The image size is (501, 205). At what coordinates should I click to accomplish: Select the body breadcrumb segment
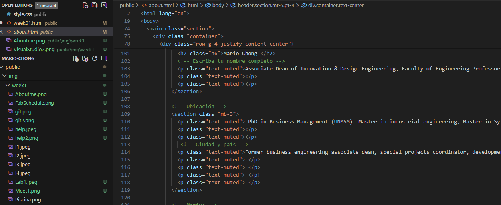pyautogui.click(x=218, y=6)
